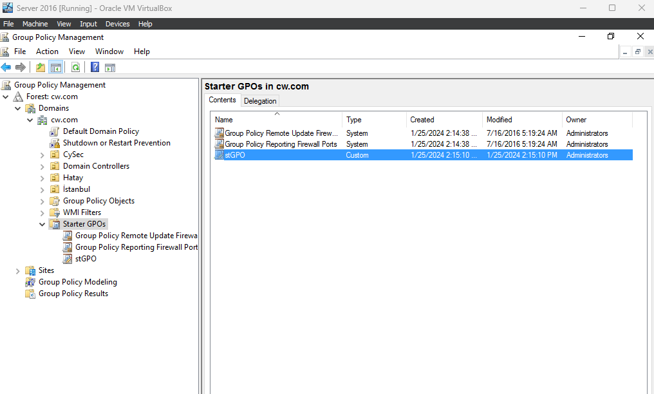
Task: Click the Group Policy Management root icon in tree
Action: click(x=6, y=85)
